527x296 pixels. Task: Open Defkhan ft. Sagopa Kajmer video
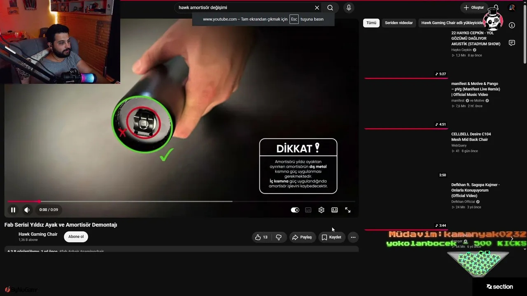click(476, 190)
